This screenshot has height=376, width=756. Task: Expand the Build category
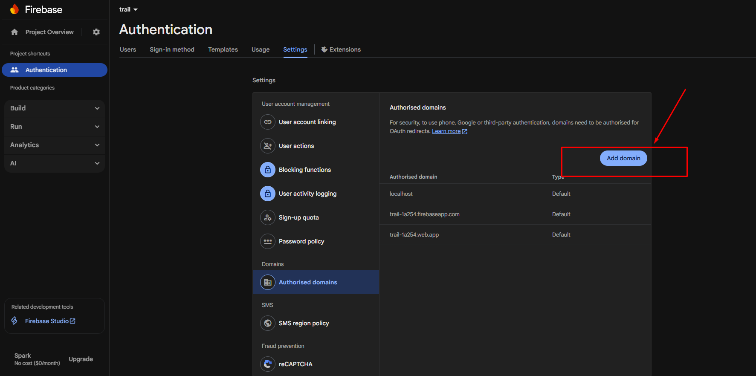[55, 108]
